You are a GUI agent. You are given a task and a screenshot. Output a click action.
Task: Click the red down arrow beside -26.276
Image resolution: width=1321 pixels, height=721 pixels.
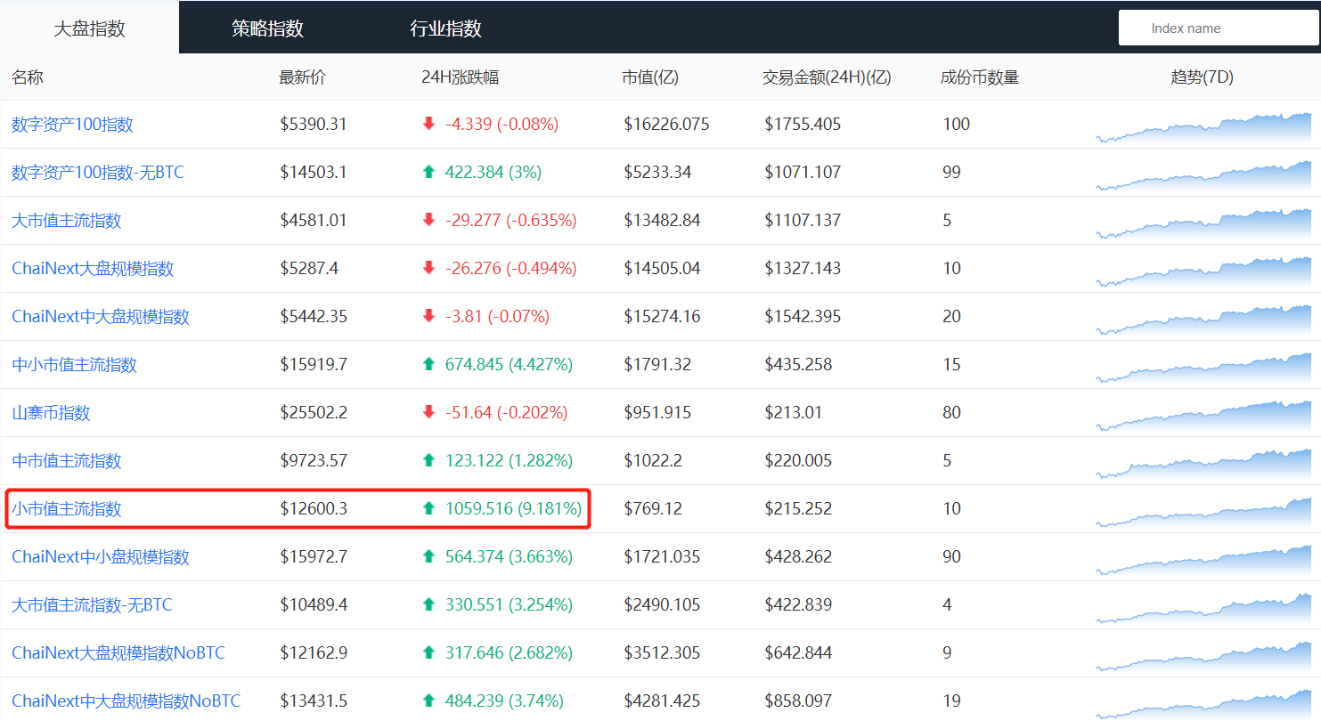[x=428, y=268]
